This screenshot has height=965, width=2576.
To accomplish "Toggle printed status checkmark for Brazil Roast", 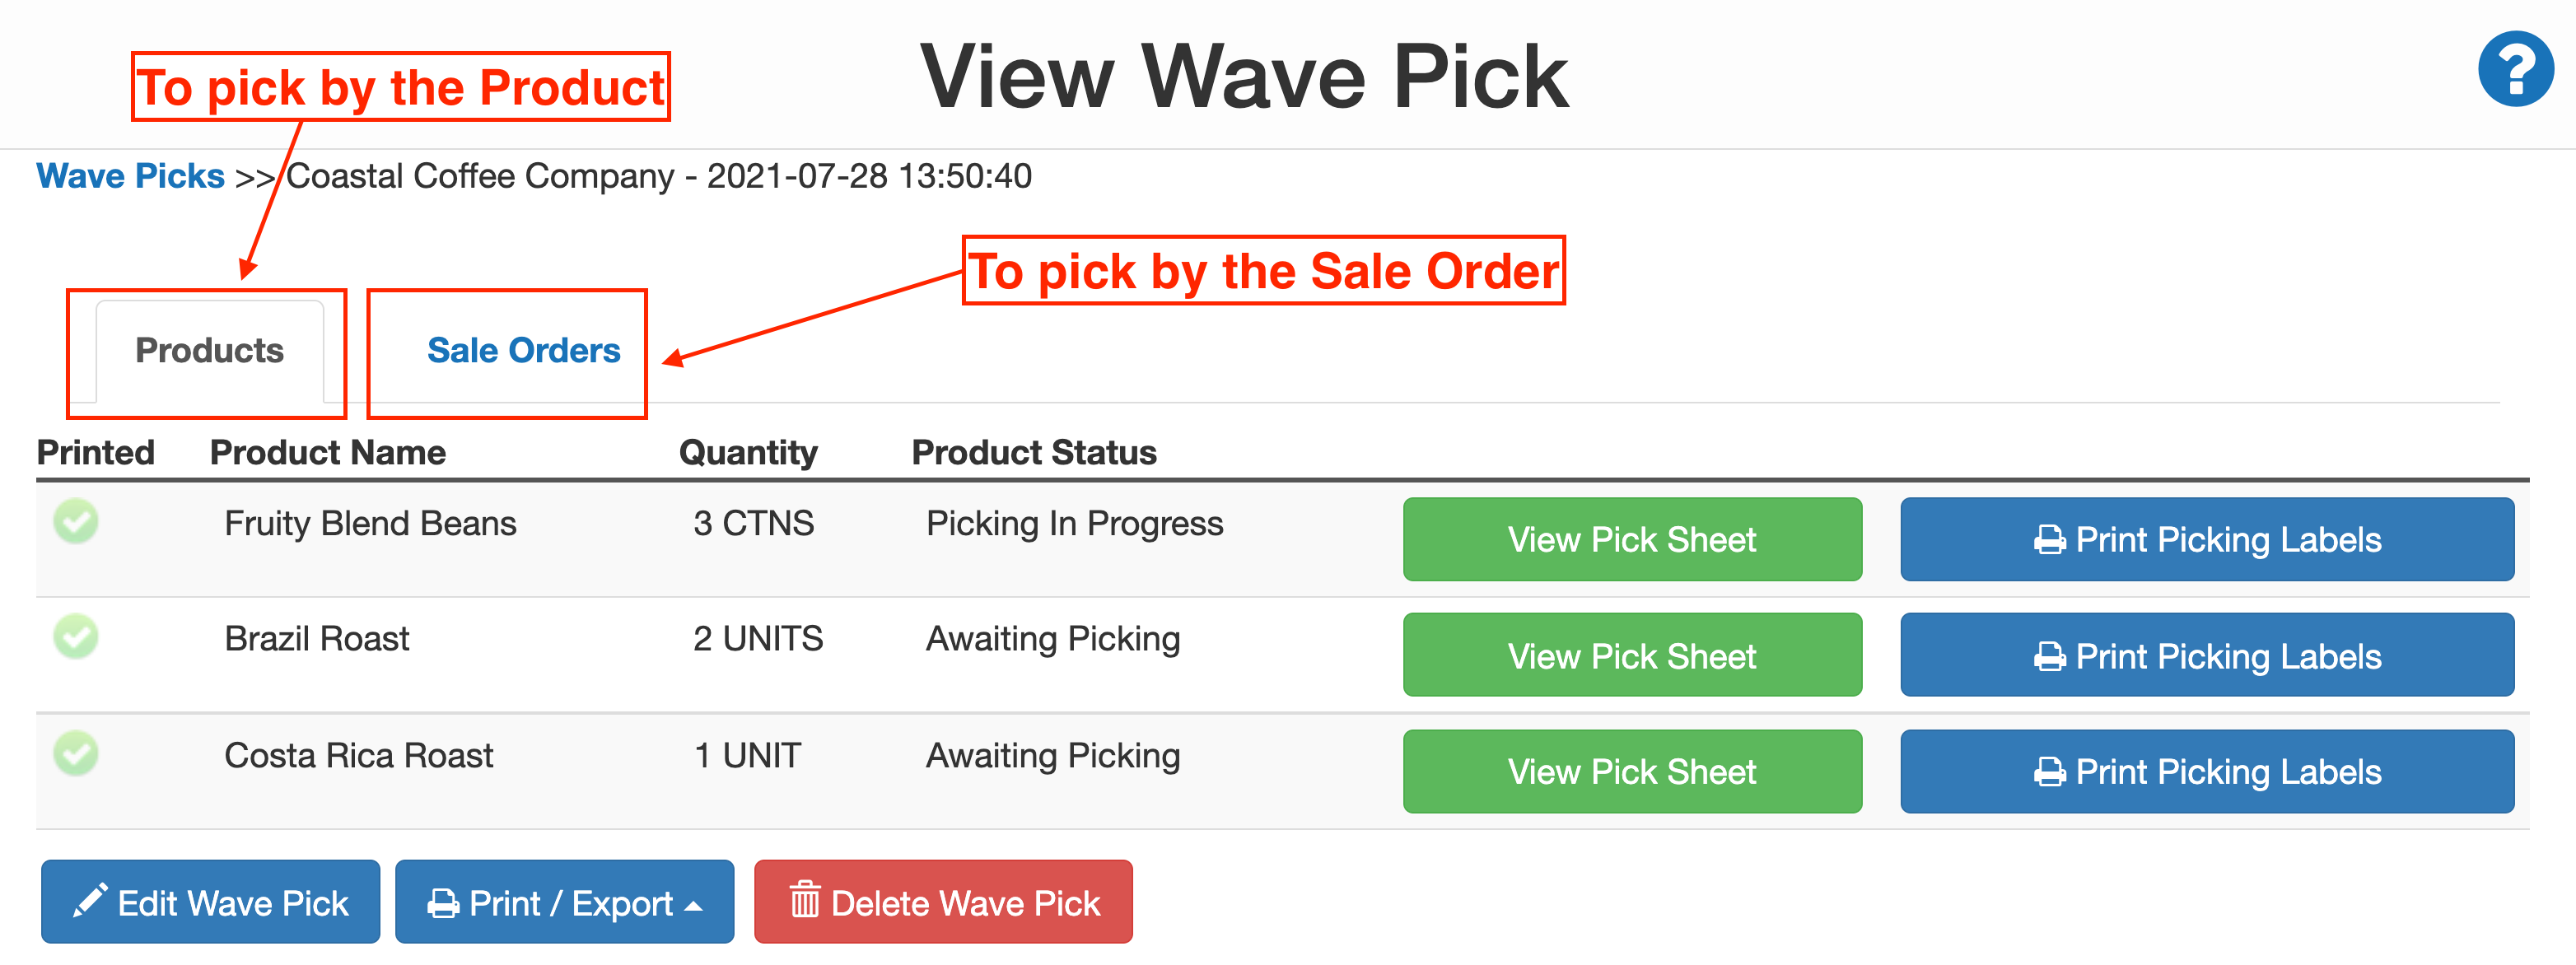I will tap(77, 637).
